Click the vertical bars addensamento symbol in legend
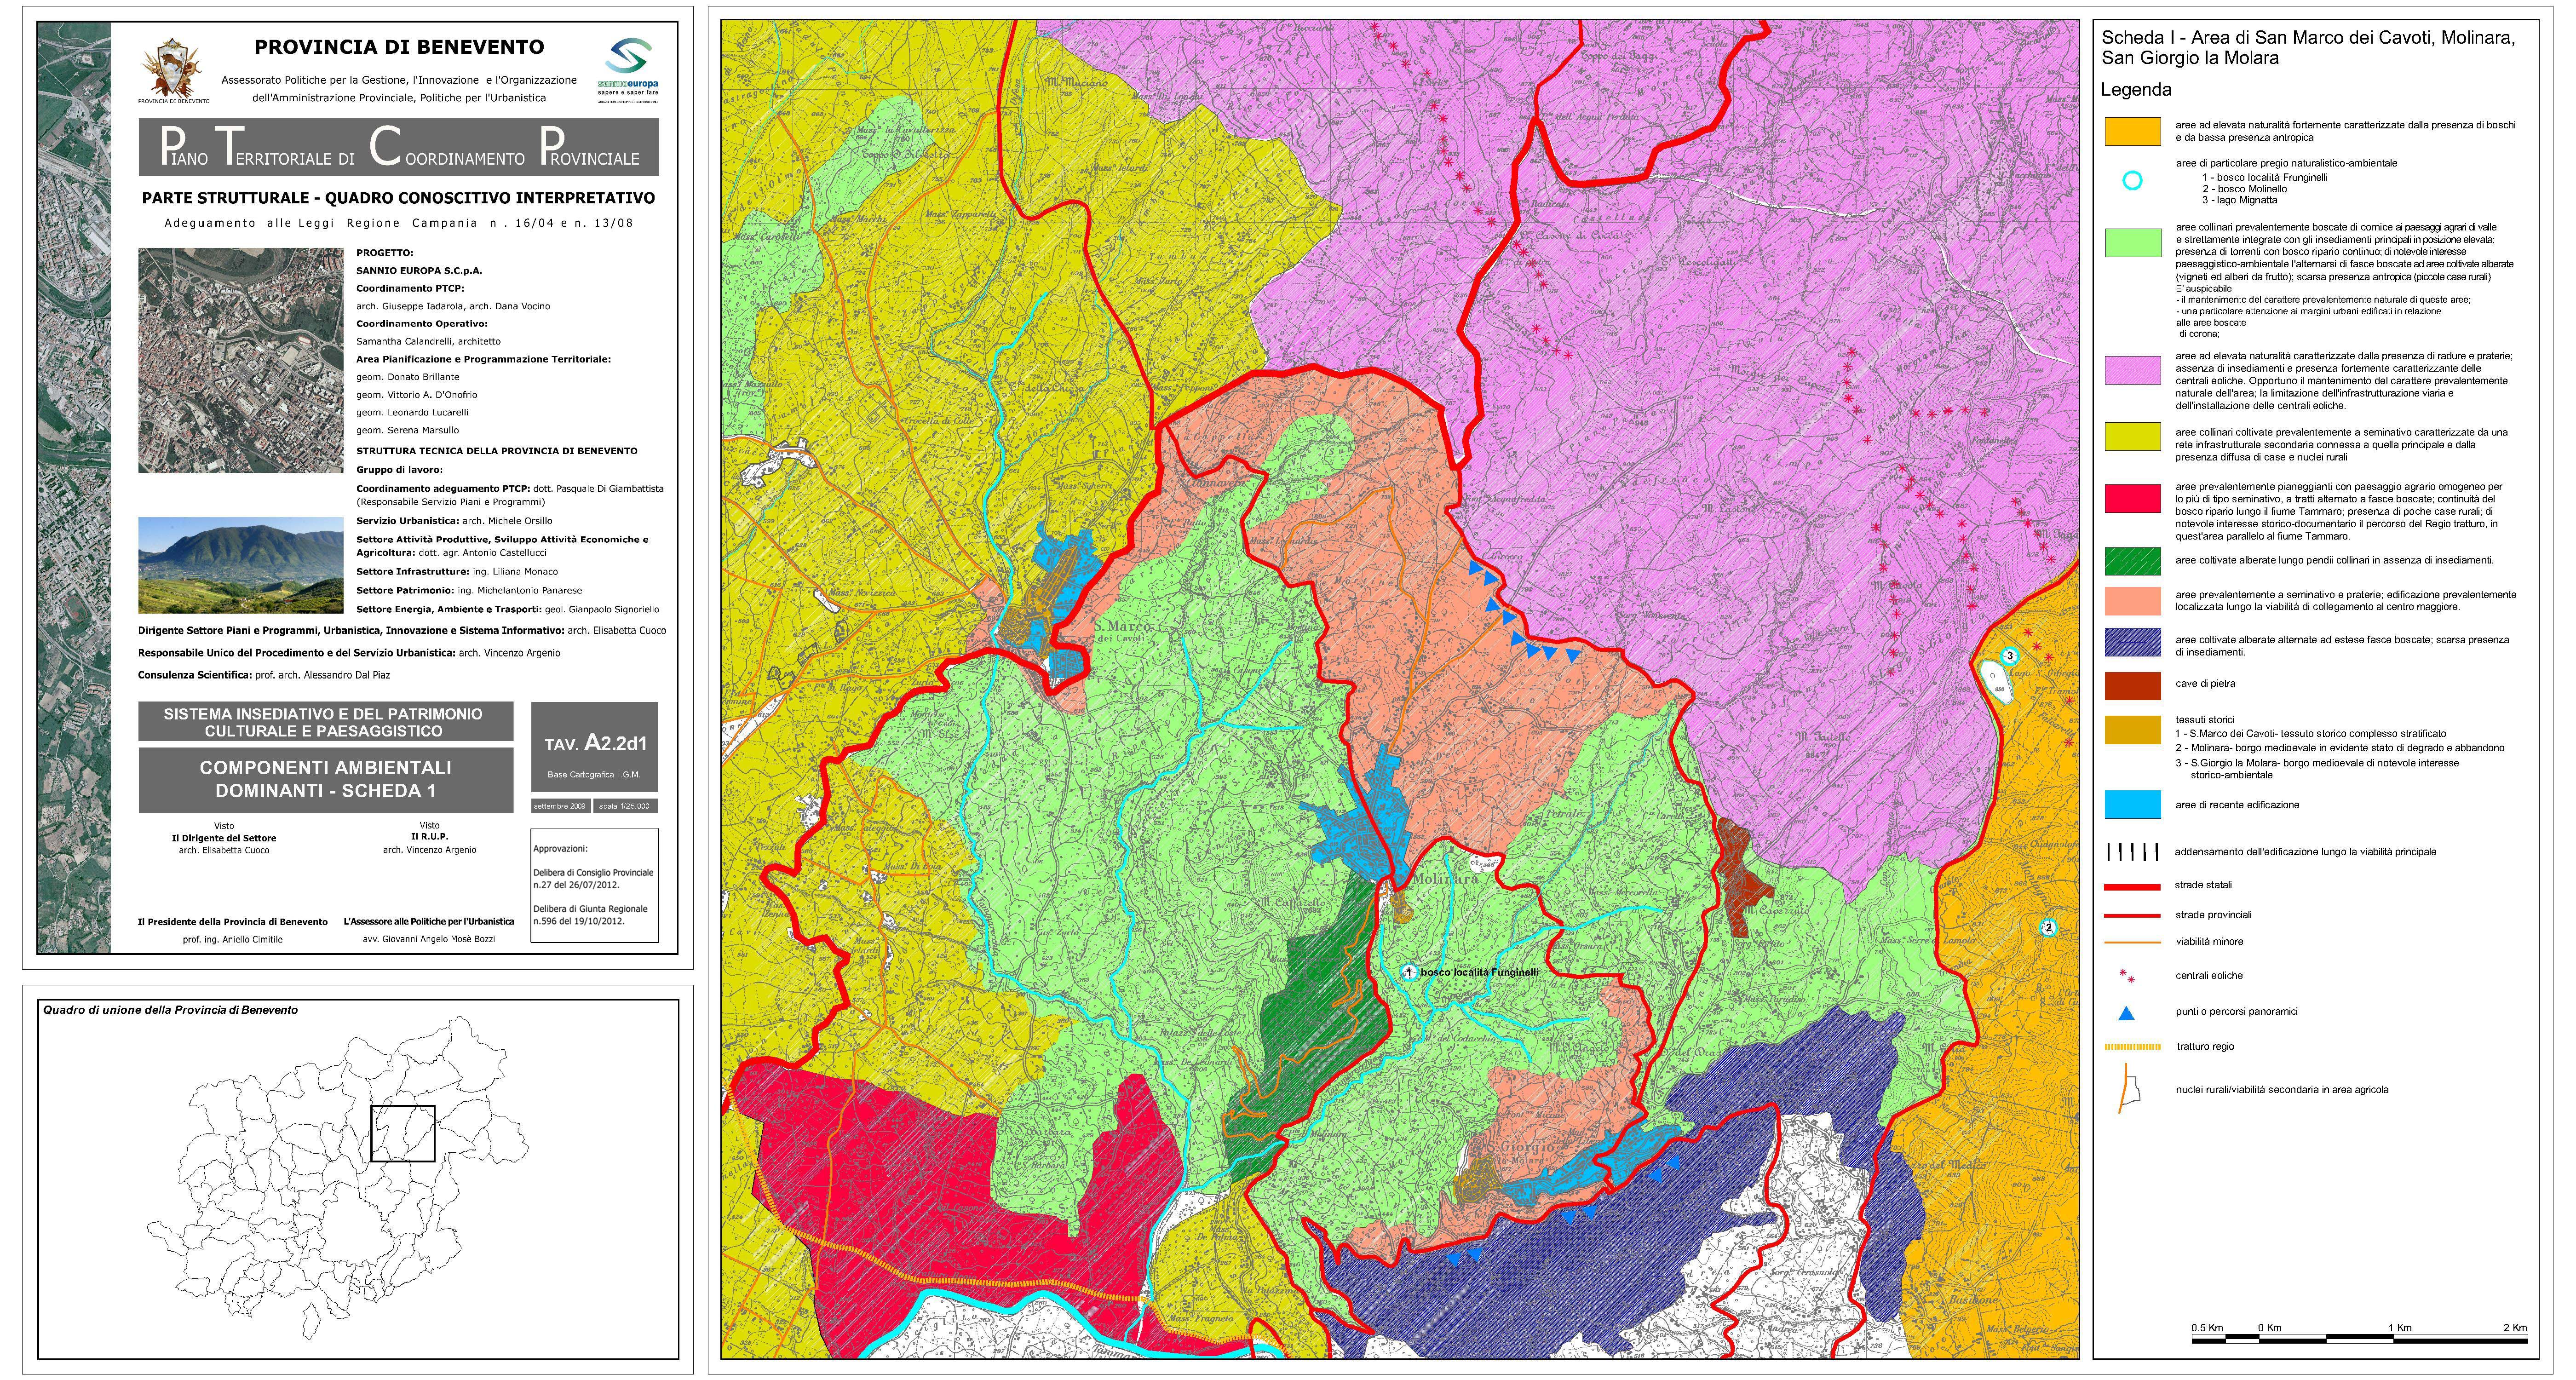Screen dimensions: 2576x1380 pos(2132,852)
